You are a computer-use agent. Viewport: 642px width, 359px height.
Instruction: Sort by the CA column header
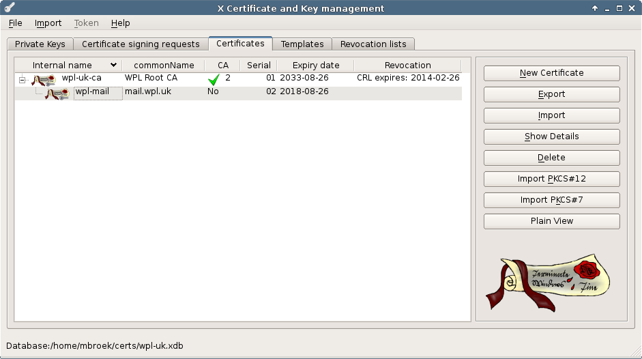point(222,65)
